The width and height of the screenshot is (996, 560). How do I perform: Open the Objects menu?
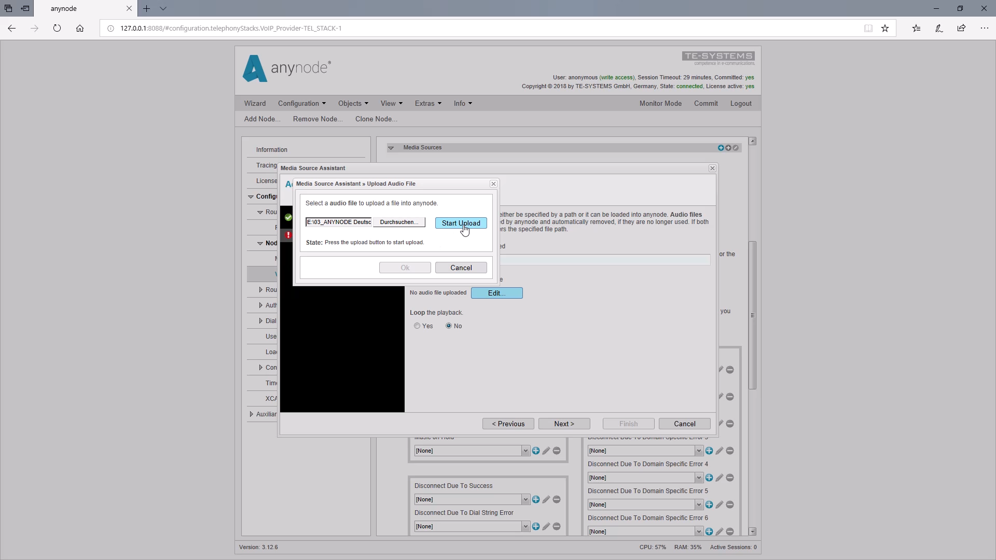click(353, 104)
